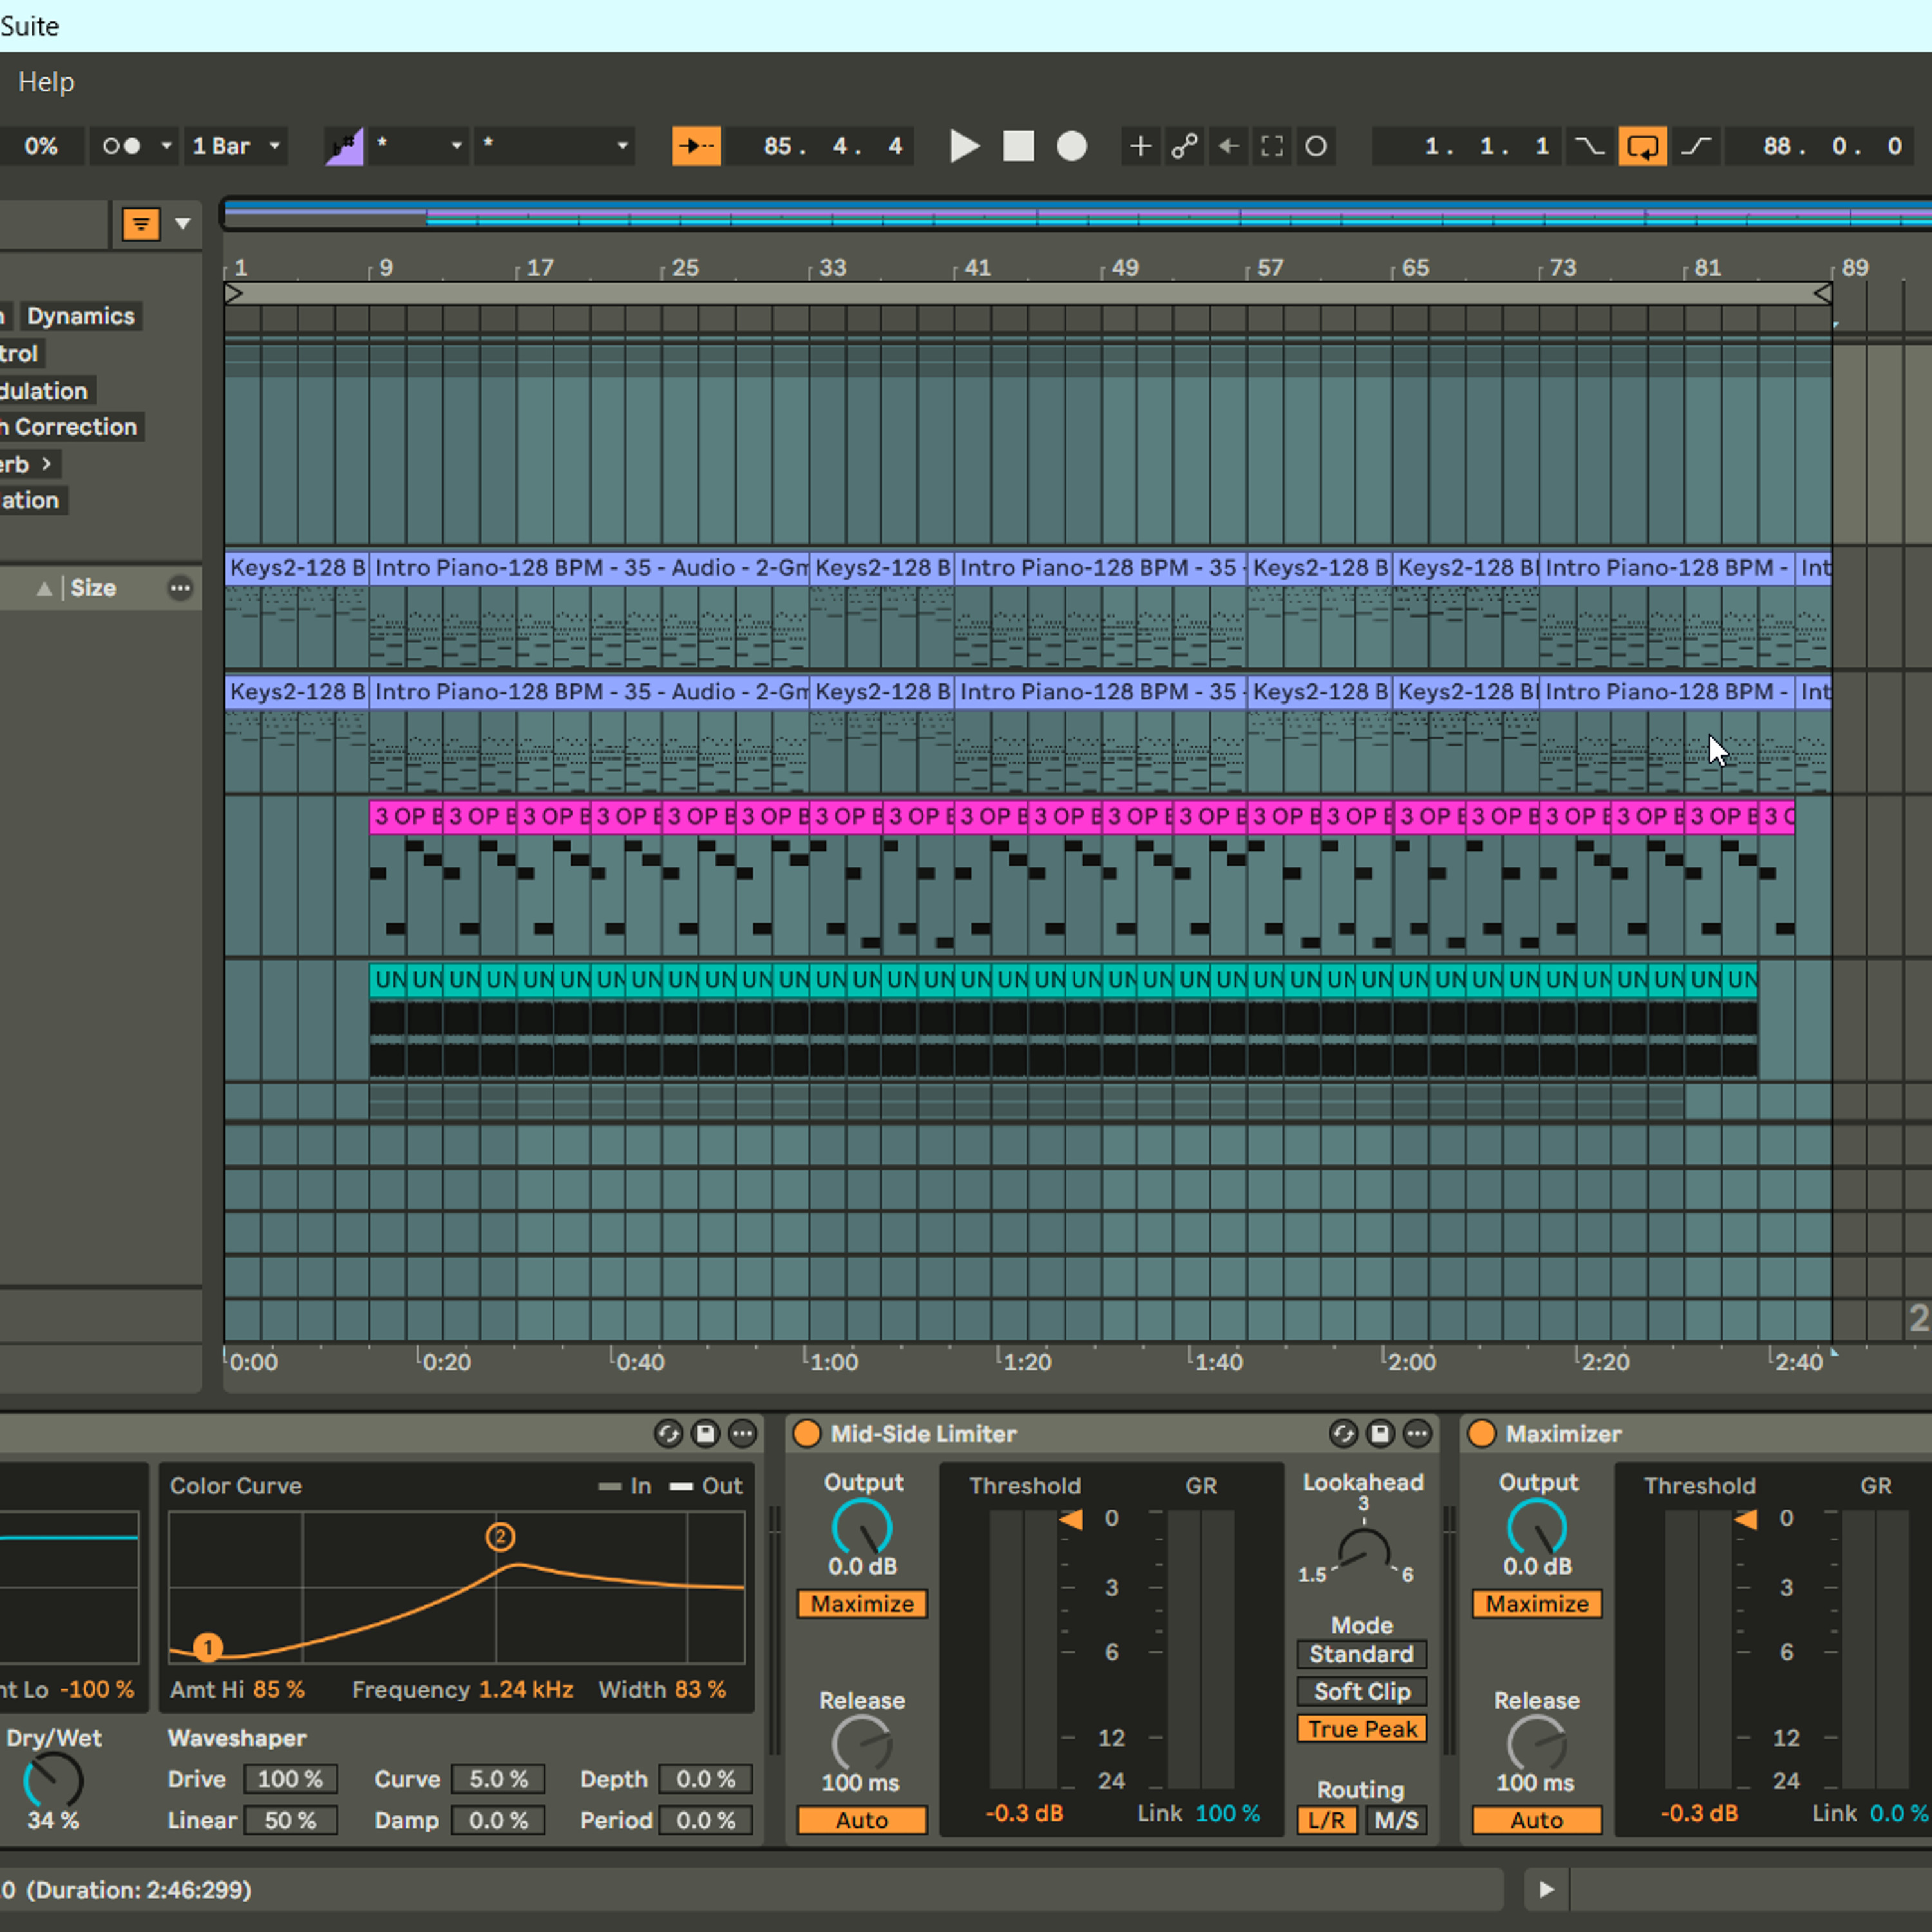This screenshot has height=1932, width=1932.
Task: Select Soft Clip mode
Action: 1361,1691
